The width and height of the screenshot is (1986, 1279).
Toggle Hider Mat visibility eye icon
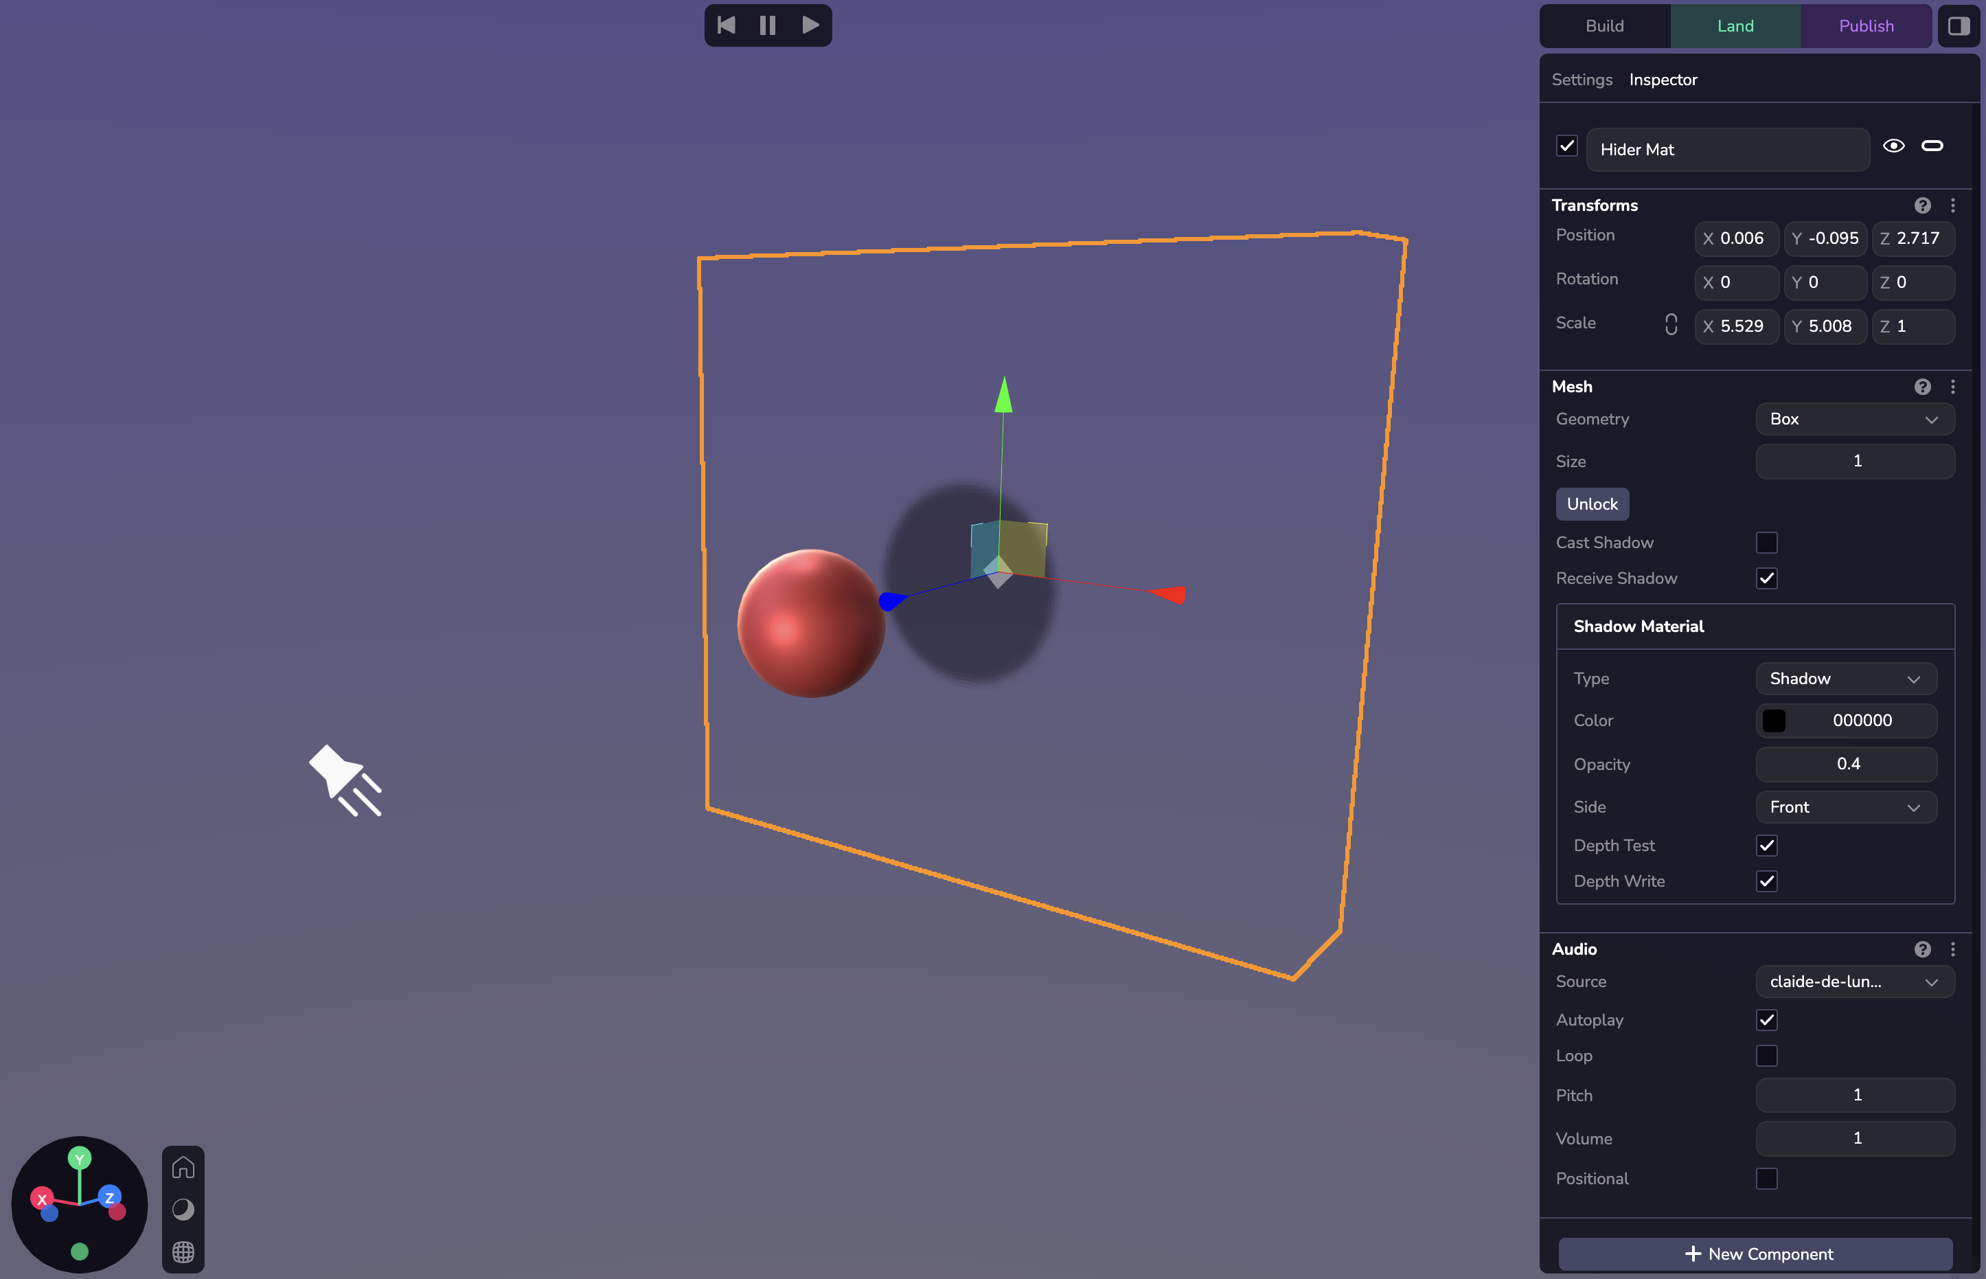tap(1893, 146)
